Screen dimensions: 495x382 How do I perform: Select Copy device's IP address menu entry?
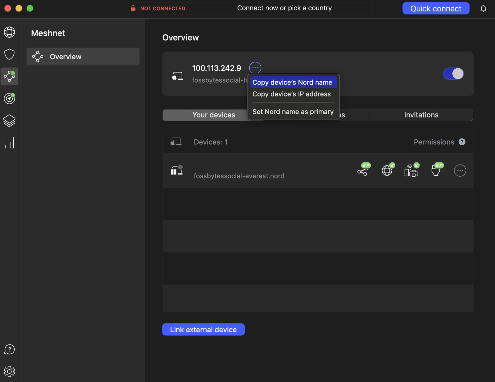(291, 94)
